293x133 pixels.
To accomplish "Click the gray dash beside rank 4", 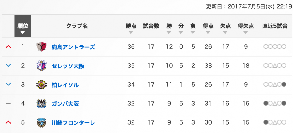I will [8, 104].
